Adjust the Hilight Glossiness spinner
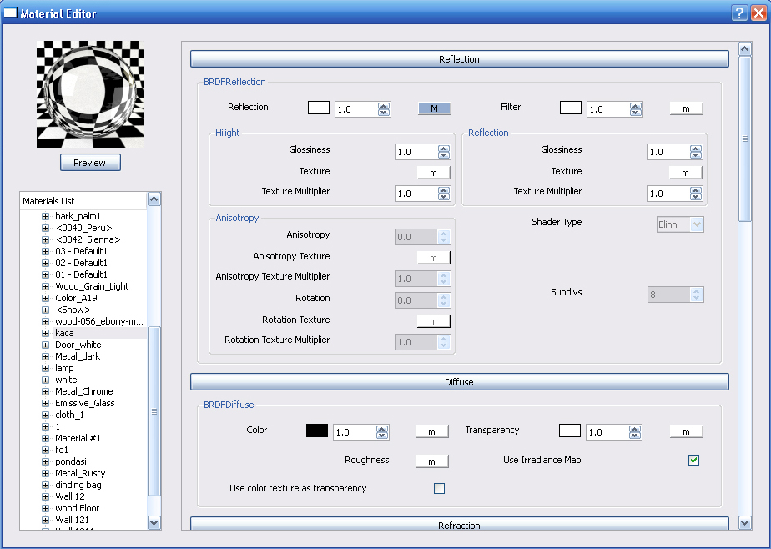Screen dimensions: 771x549 pos(444,152)
